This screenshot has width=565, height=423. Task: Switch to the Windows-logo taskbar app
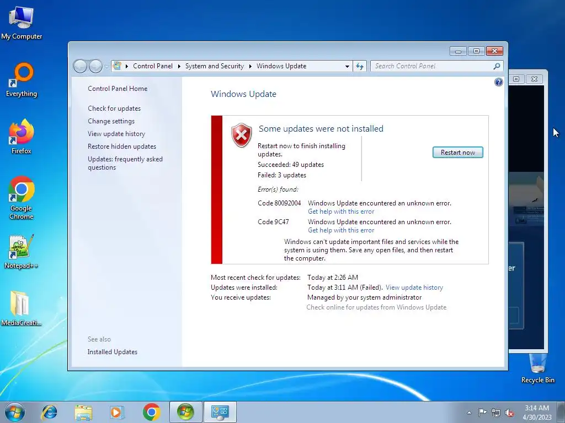[185, 412]
